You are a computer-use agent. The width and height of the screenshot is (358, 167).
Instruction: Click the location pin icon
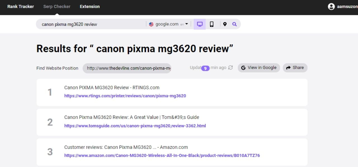(225, 24)
